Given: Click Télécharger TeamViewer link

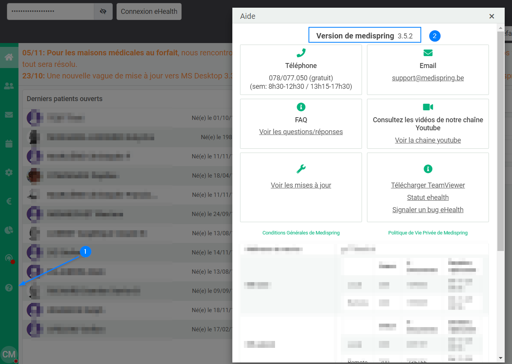Looking at the screenshot, I should pos(428,185).
